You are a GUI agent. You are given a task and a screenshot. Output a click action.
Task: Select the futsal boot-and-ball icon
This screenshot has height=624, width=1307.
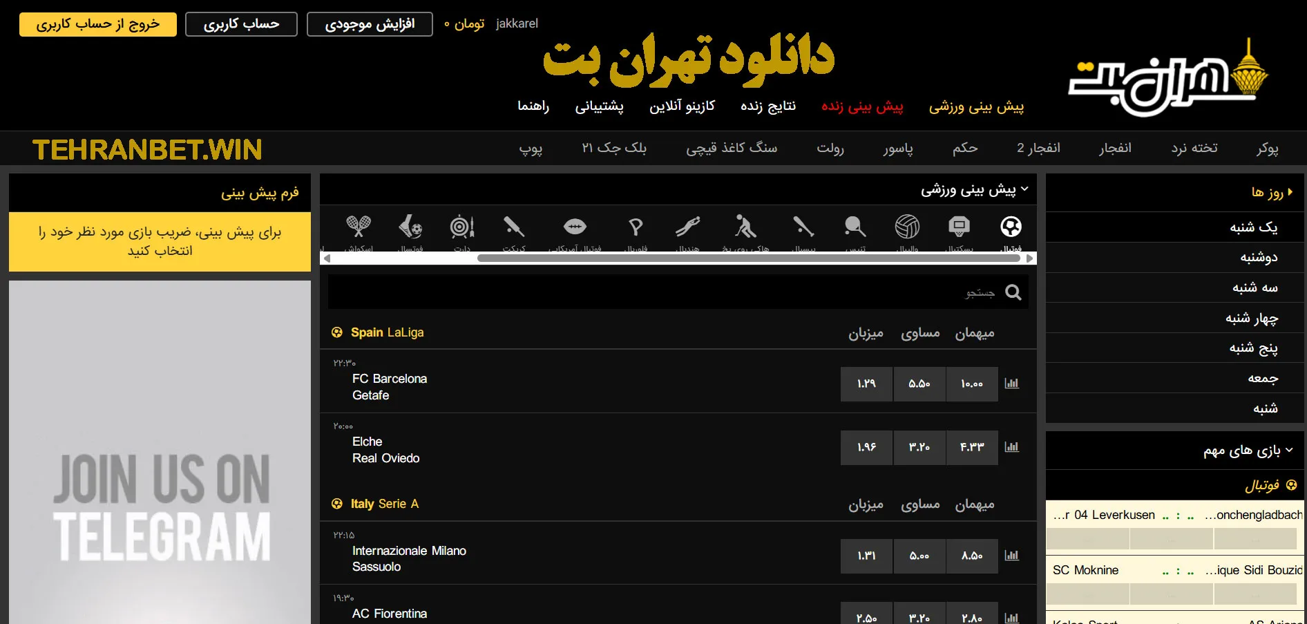pos(410,227)
